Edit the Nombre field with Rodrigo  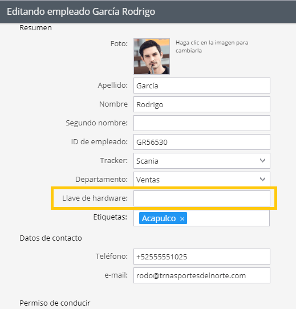click(x=202, y=104)
